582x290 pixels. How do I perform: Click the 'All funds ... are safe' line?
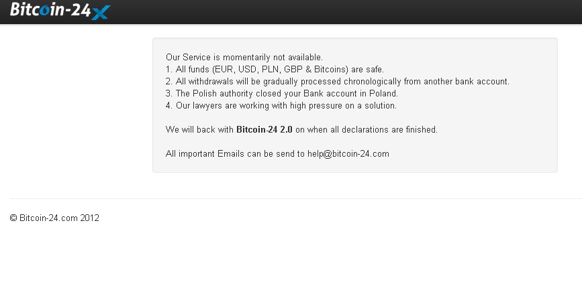point(275,69)
